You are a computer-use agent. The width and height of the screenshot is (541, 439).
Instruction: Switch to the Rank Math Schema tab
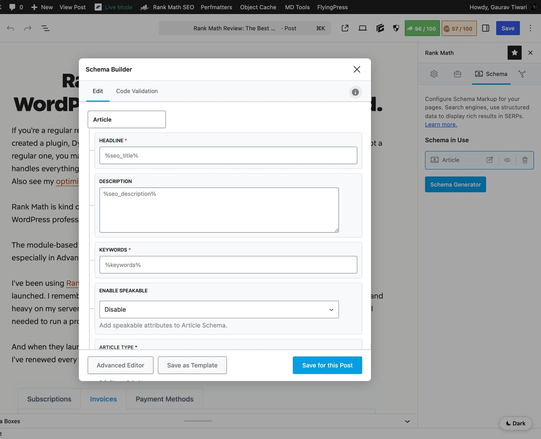click(x=491, y=74)
